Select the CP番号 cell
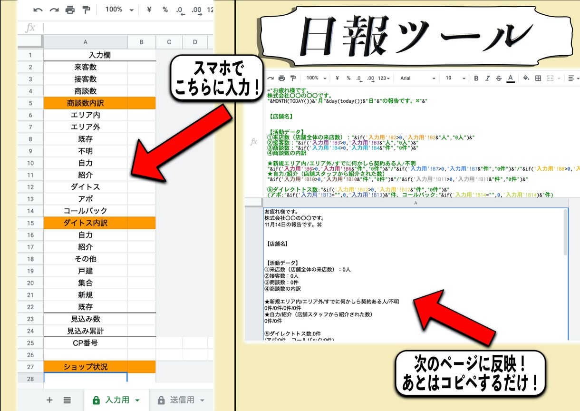Screen dimensions: 580x411 (x=86, y=342)
